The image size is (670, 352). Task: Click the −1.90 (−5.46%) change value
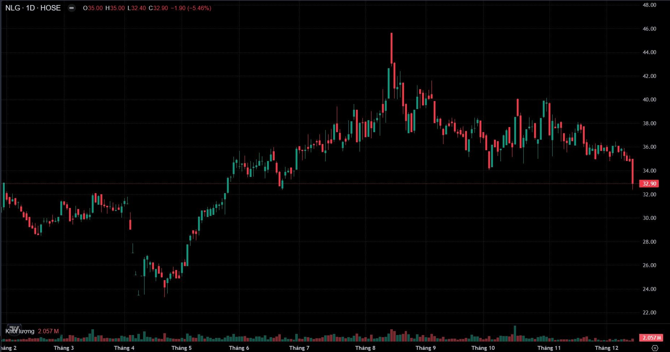tap(191, 8)
